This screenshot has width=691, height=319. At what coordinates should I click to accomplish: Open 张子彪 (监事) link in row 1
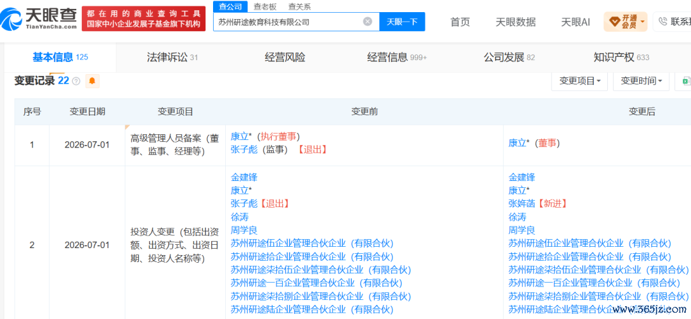point(244,150)
